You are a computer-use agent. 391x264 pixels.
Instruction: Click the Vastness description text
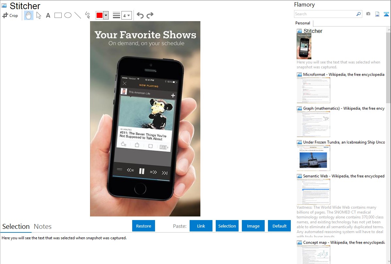click(340, 222)
